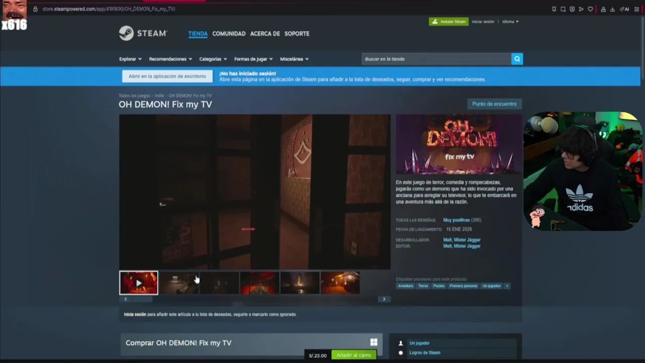Click the main trailer video player

(254, 192)
